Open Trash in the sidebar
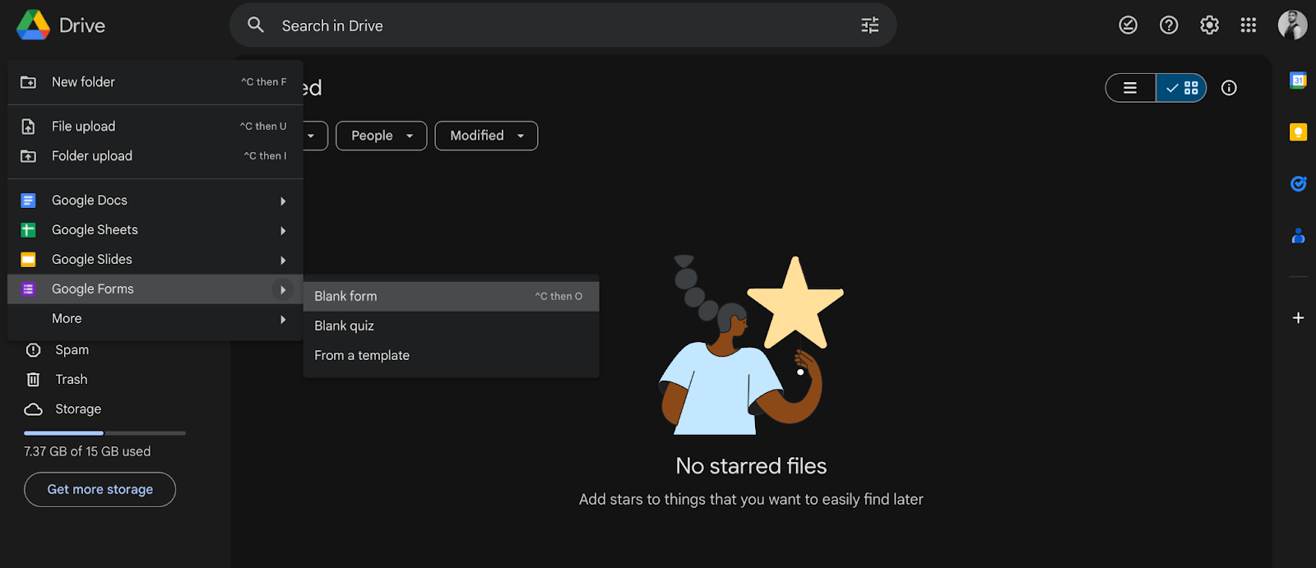Viewport: 1316px width, 568px height. [72, 380]
